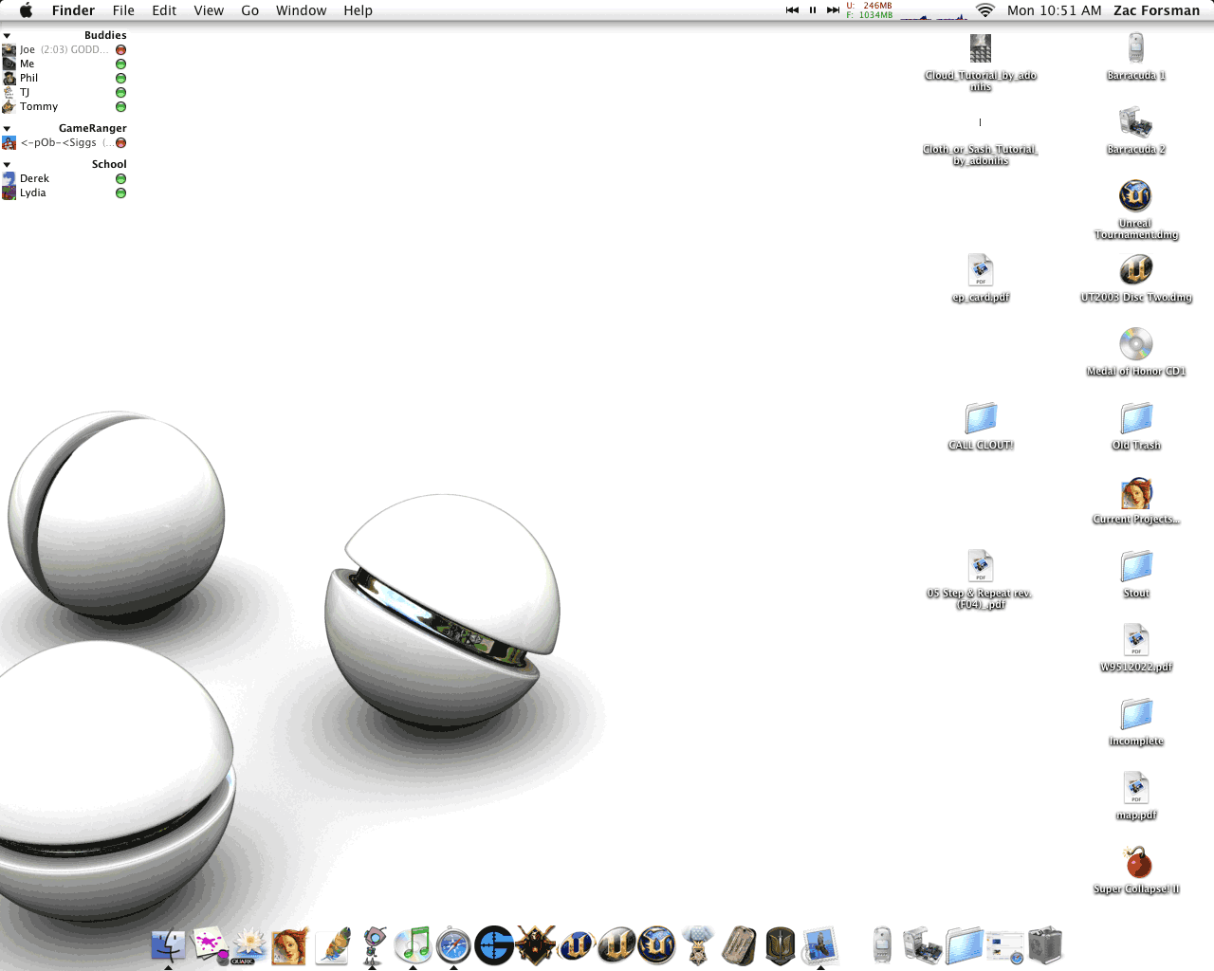1214x971 pixels.
Task: Select W9512022.pdf file icon
Action: tap(1136, 648)
